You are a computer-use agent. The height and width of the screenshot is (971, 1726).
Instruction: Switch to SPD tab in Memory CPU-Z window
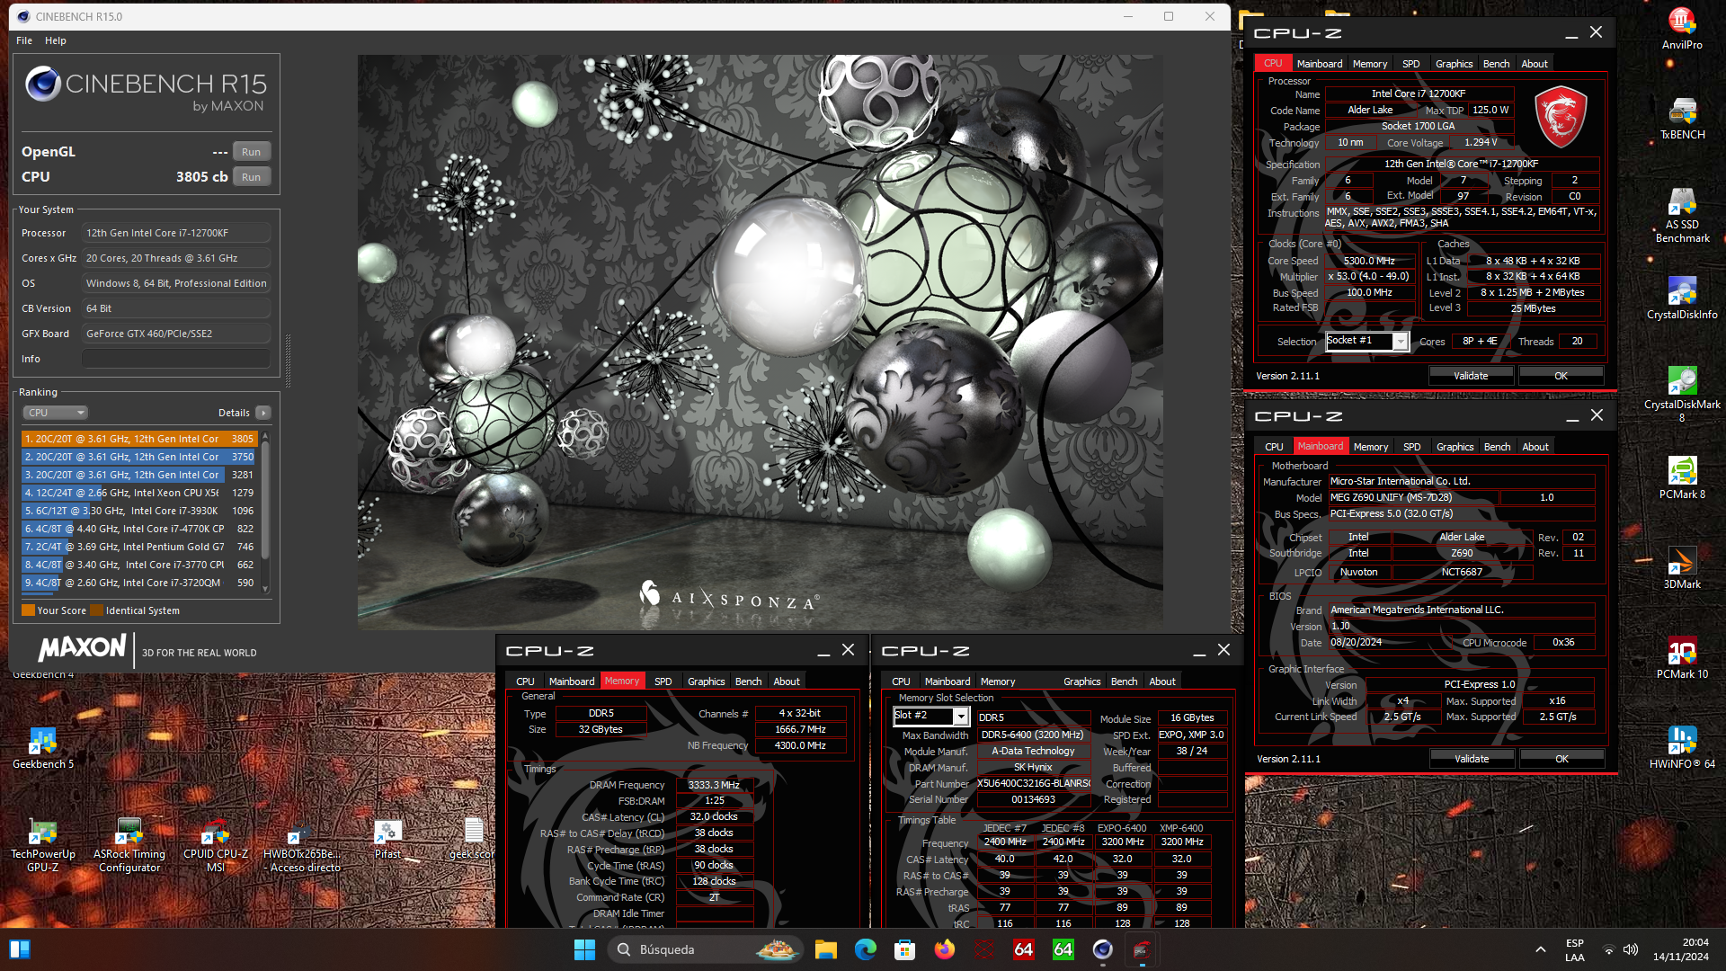click(663, 681)
